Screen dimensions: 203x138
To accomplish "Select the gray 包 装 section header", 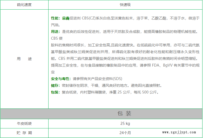I will (125, 114).
